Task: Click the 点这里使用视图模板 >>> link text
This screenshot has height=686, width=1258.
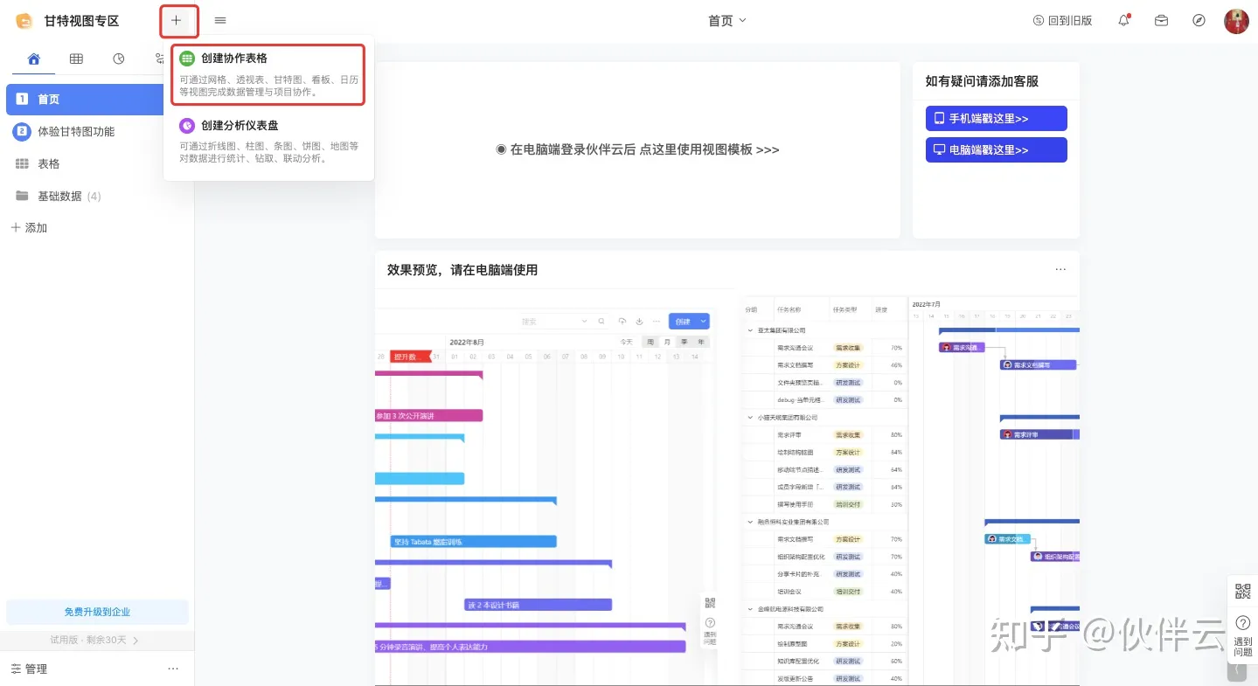Action: point(709,149)
